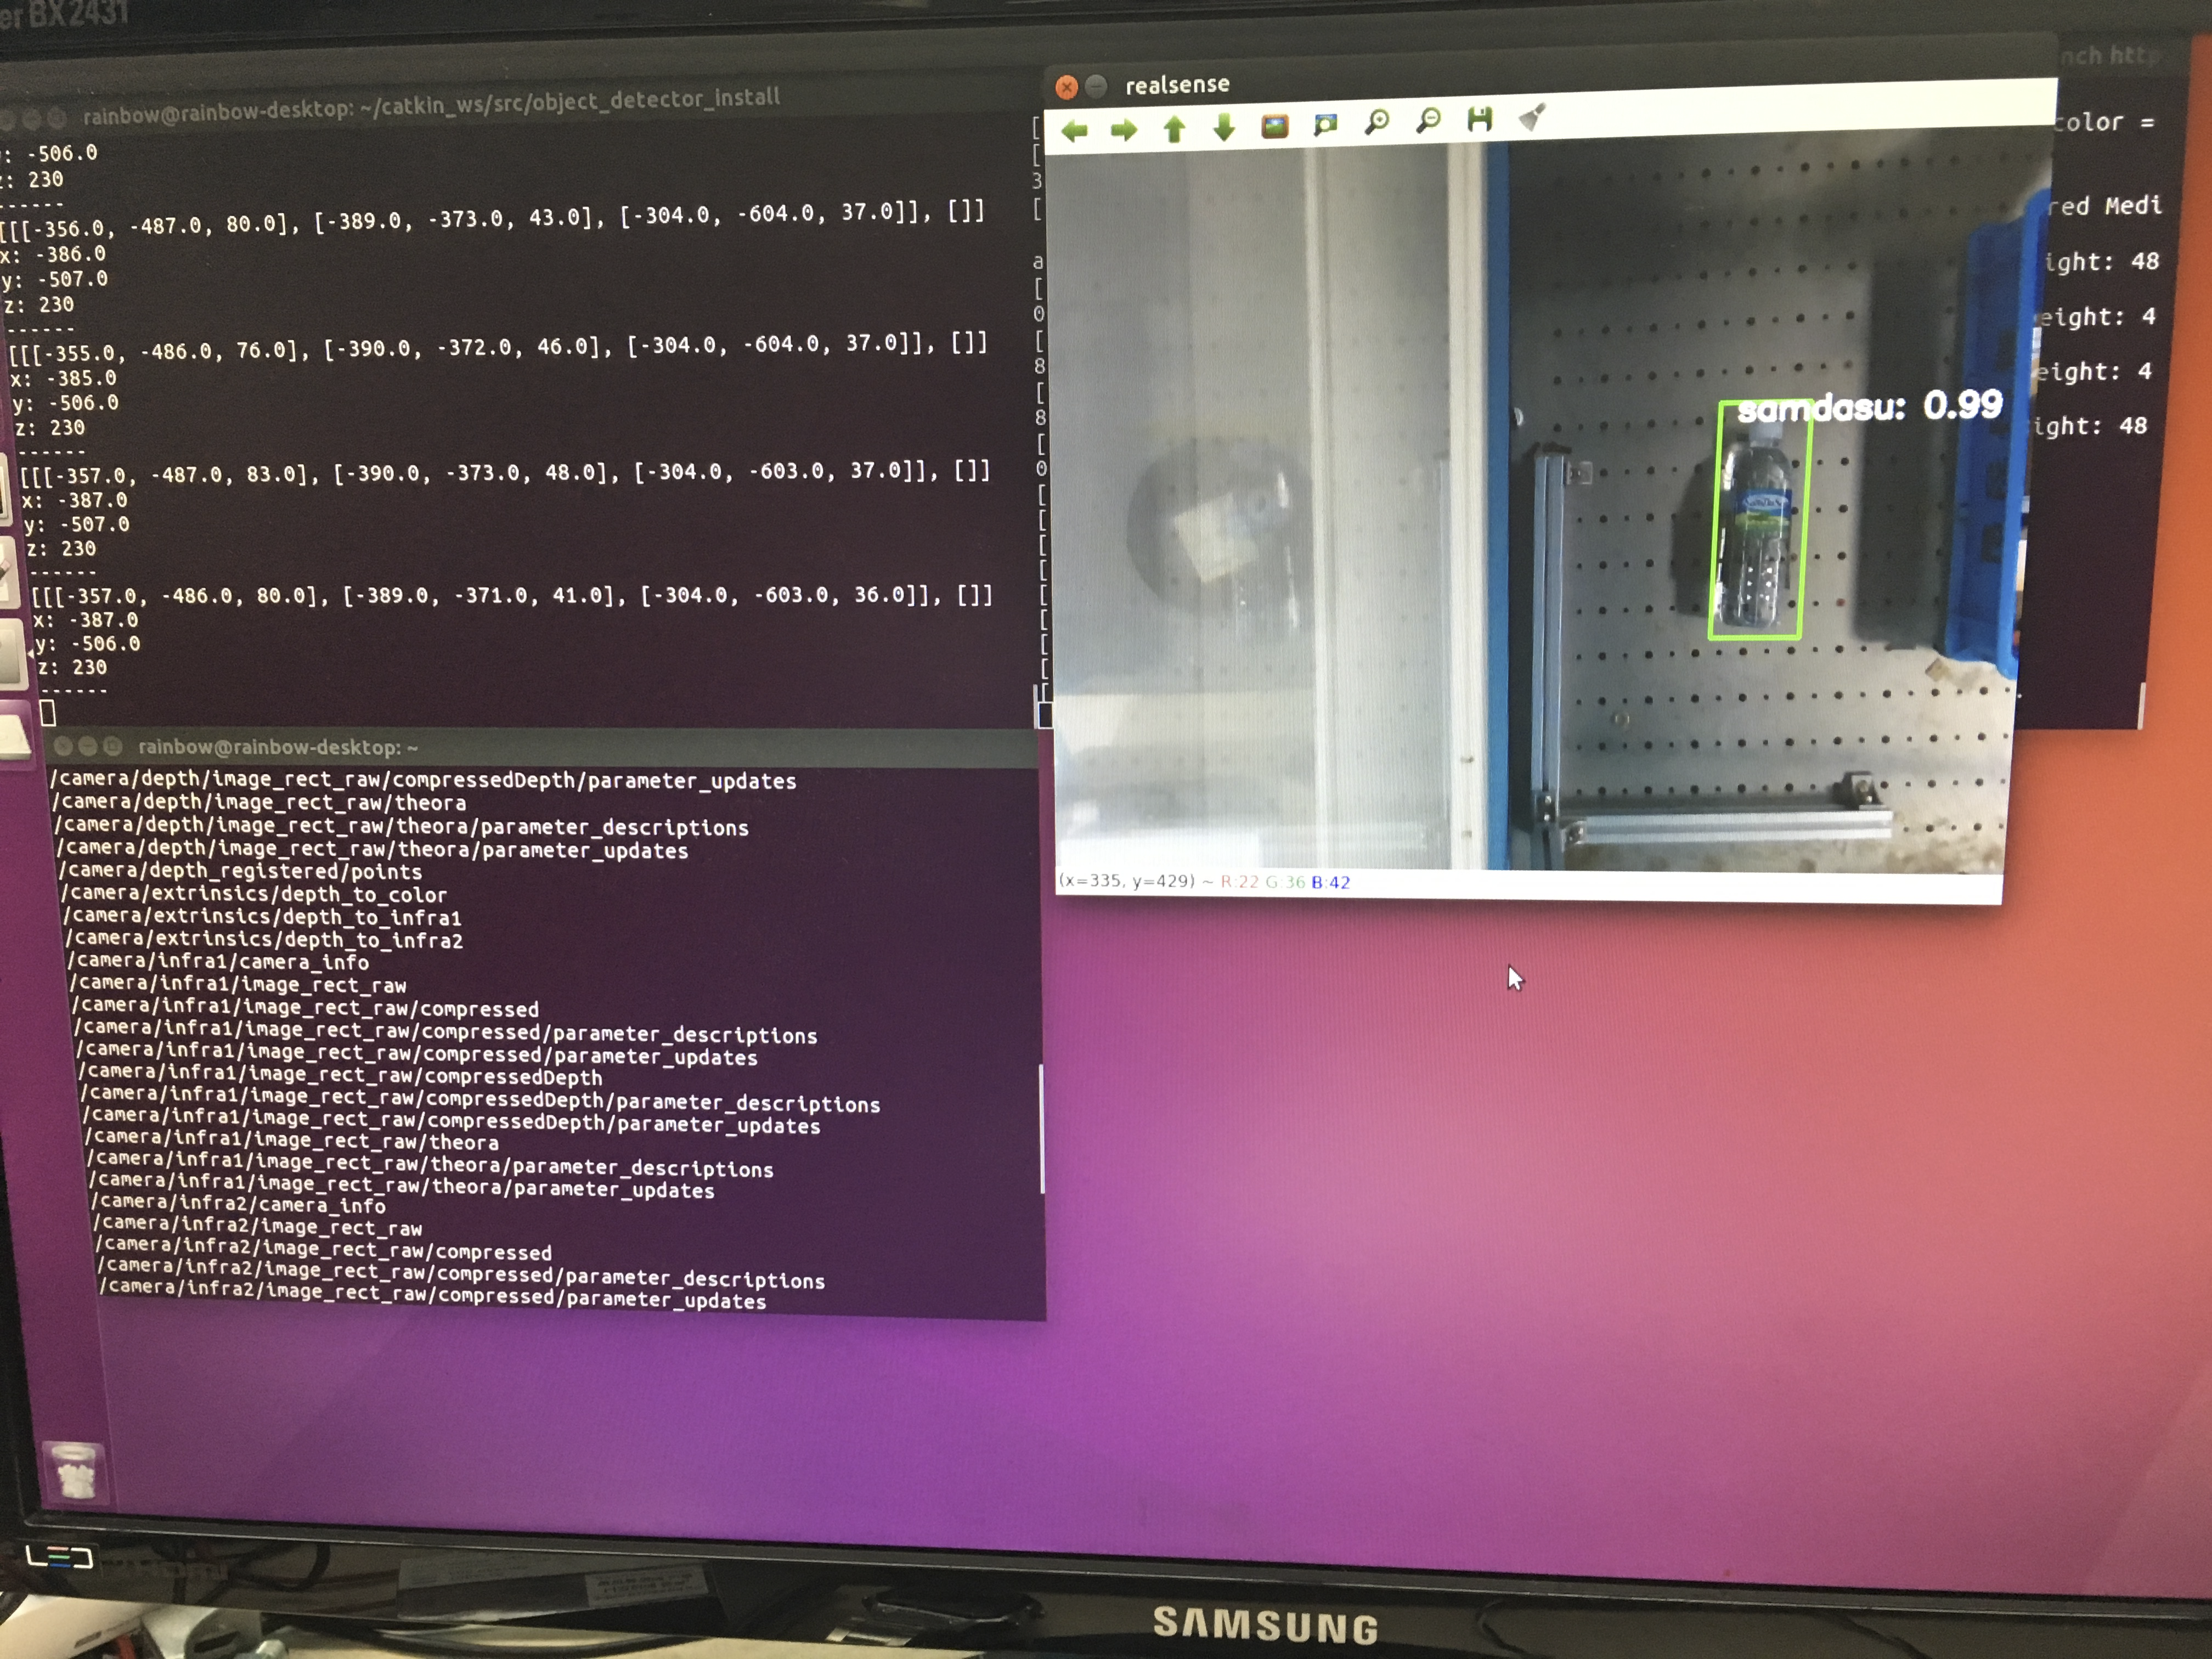Click the line starting '[[[-356.0, -487.0, 80.0]'
The image size is (2212, 1659).
point(492,219)
